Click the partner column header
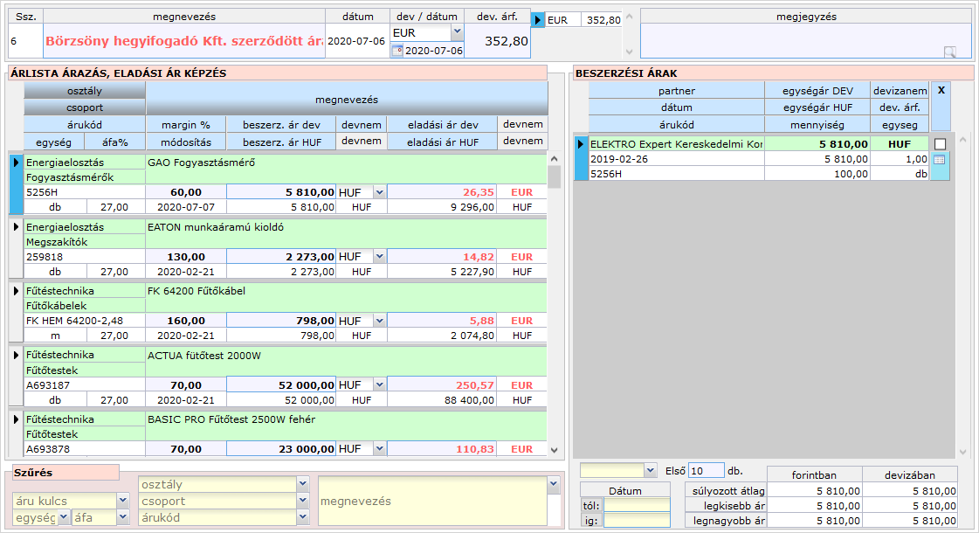This screenshot has height=533, width=979. coord(677,91)
